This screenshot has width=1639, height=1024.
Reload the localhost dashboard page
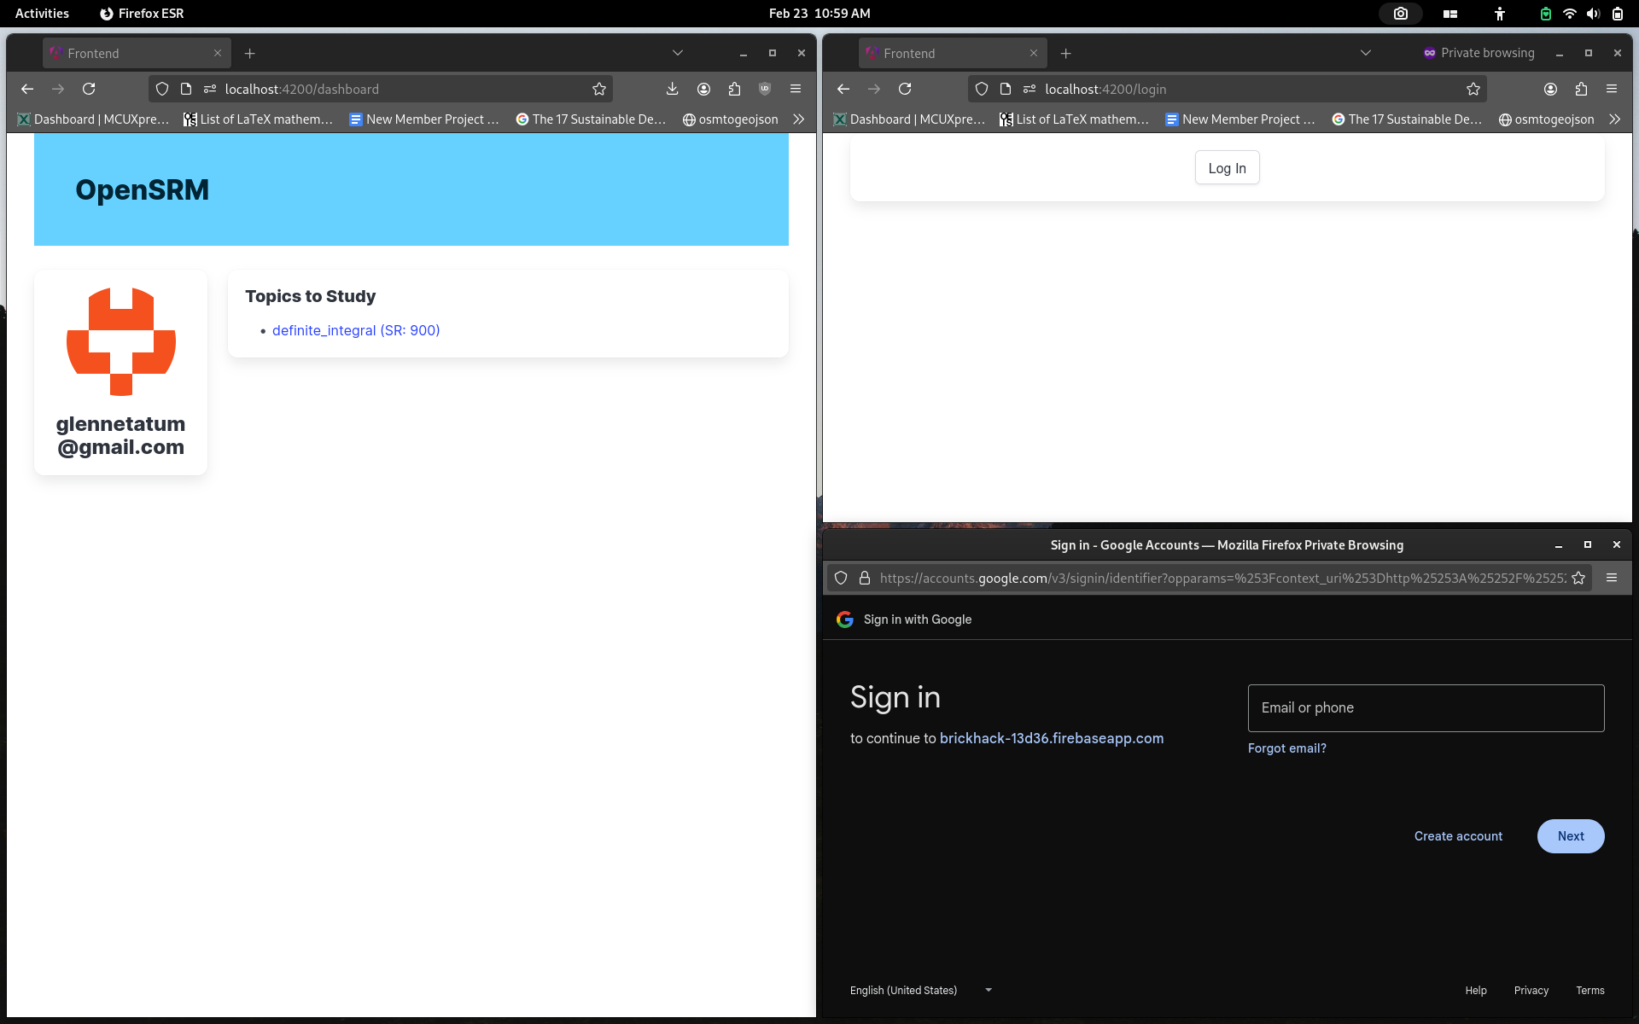pos(89,89)
